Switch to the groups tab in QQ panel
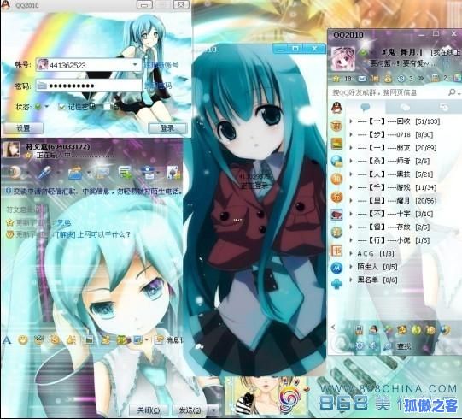This screenshot has width=462, height=419. [405, 107]
